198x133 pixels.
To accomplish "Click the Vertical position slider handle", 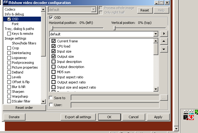I will tap(114, 28).
